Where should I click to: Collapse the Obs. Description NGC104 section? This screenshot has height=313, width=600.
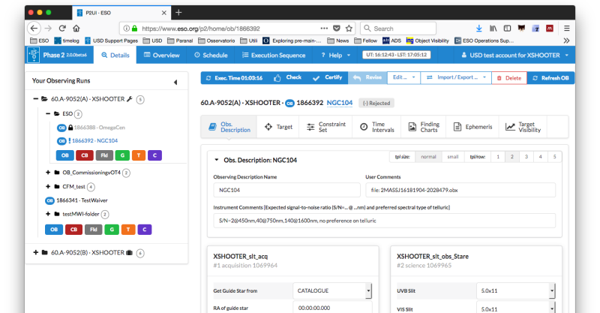point(217,159)
